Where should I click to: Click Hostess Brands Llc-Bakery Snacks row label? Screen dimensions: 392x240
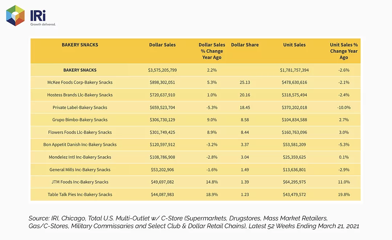point(80,95)
